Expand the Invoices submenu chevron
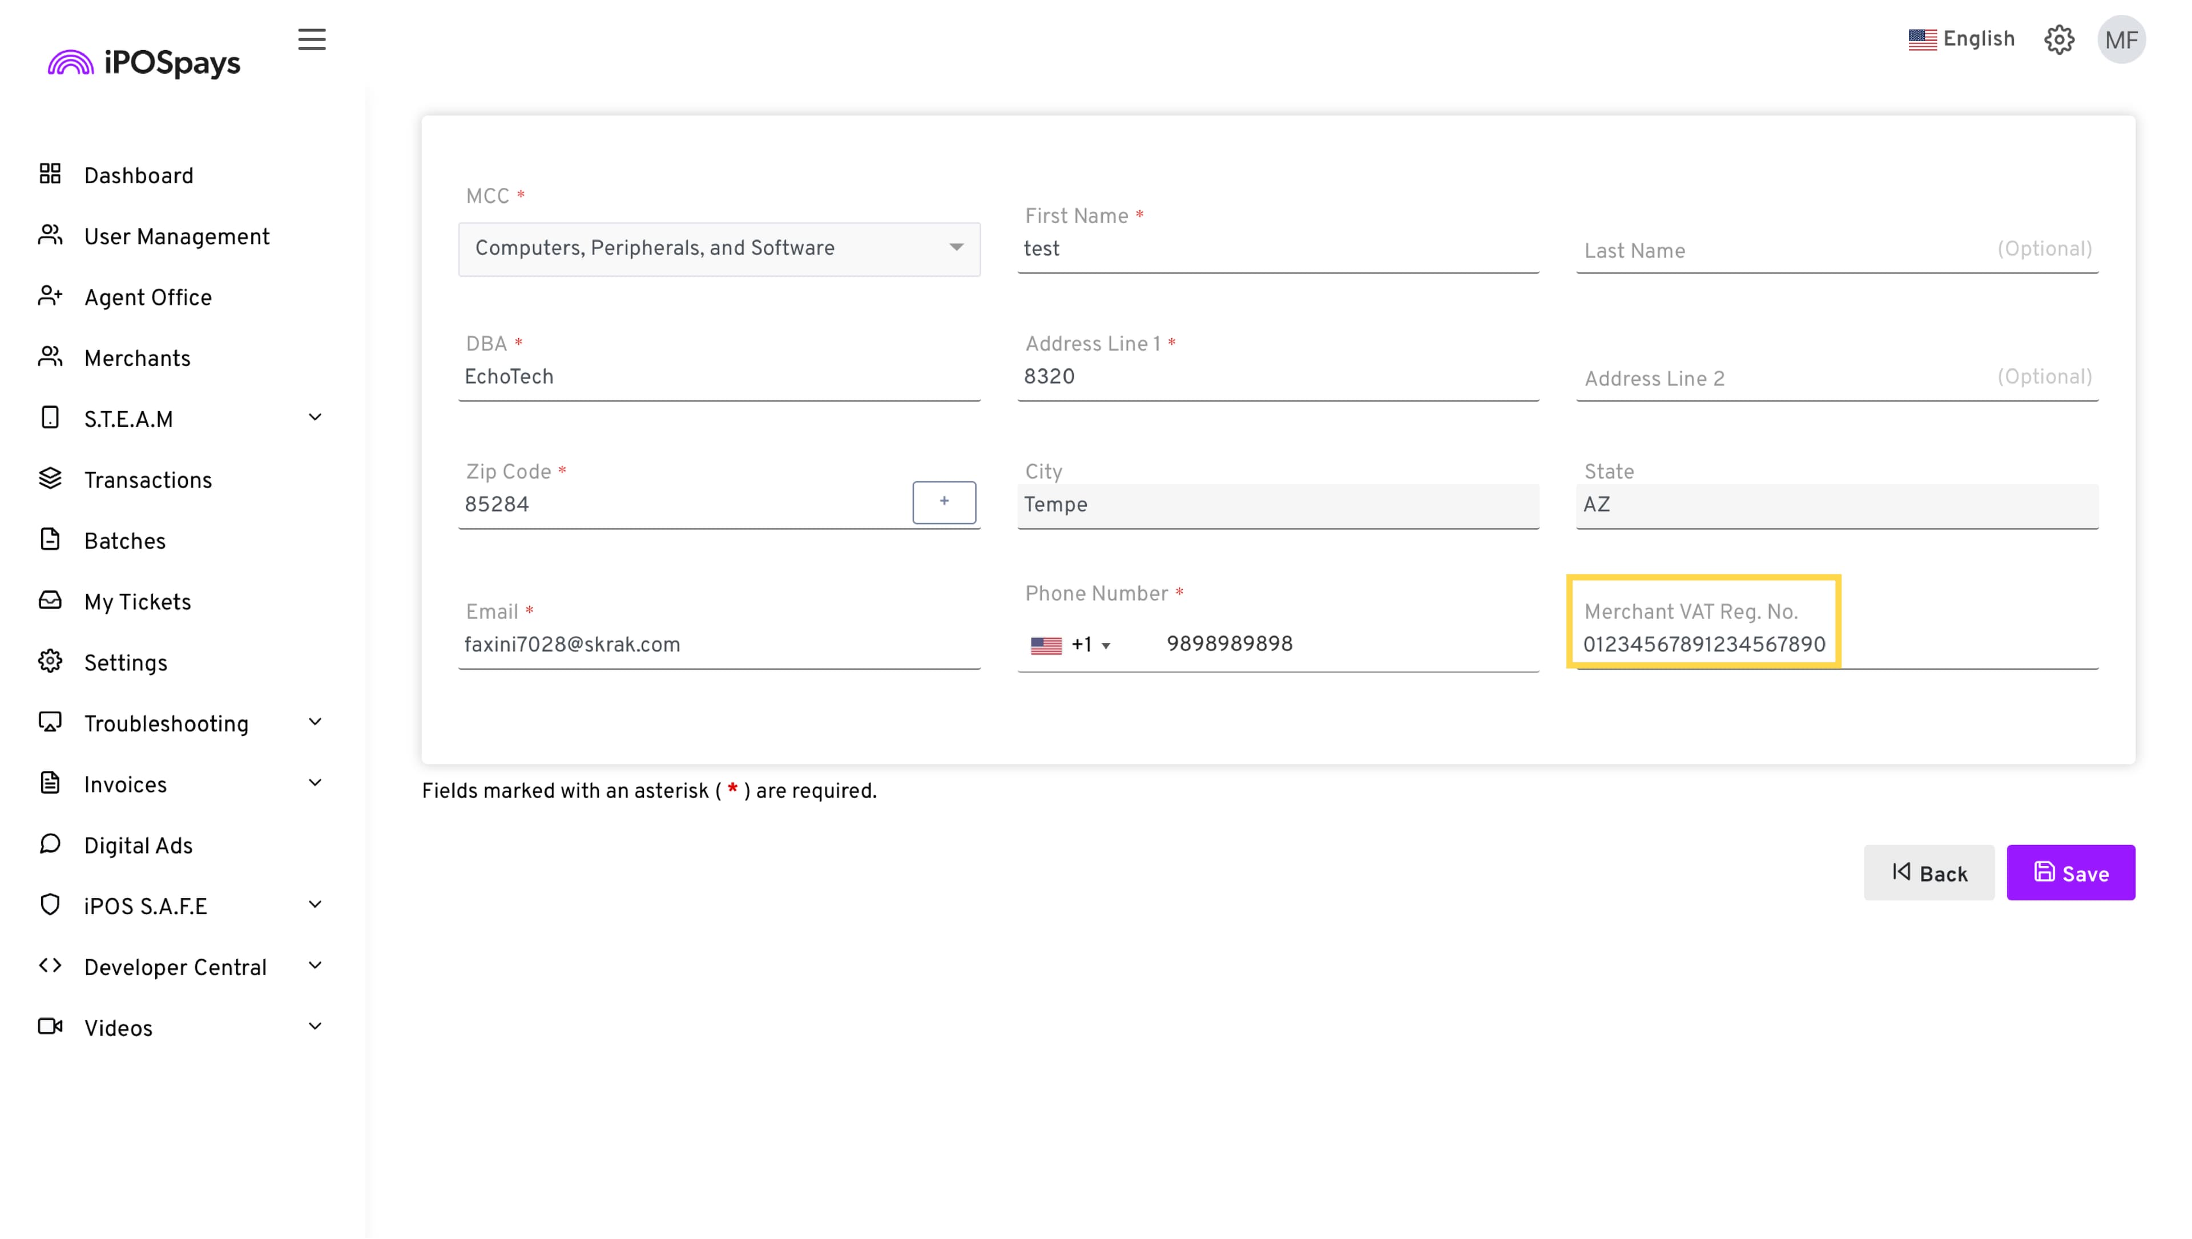The image size is (2192, 1239). [315, 782]
